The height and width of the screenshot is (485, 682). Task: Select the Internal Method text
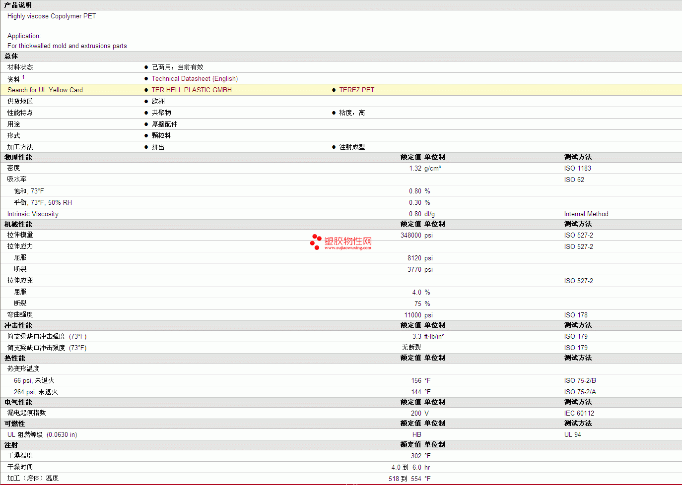tap(586, 214)
